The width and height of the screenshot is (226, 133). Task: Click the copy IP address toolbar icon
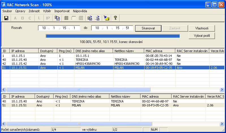[57, 18]
